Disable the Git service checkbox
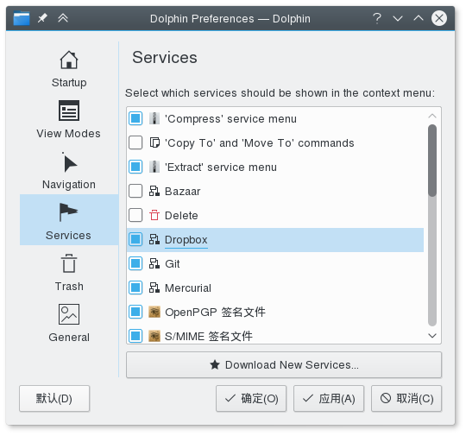 coord(135,263)
